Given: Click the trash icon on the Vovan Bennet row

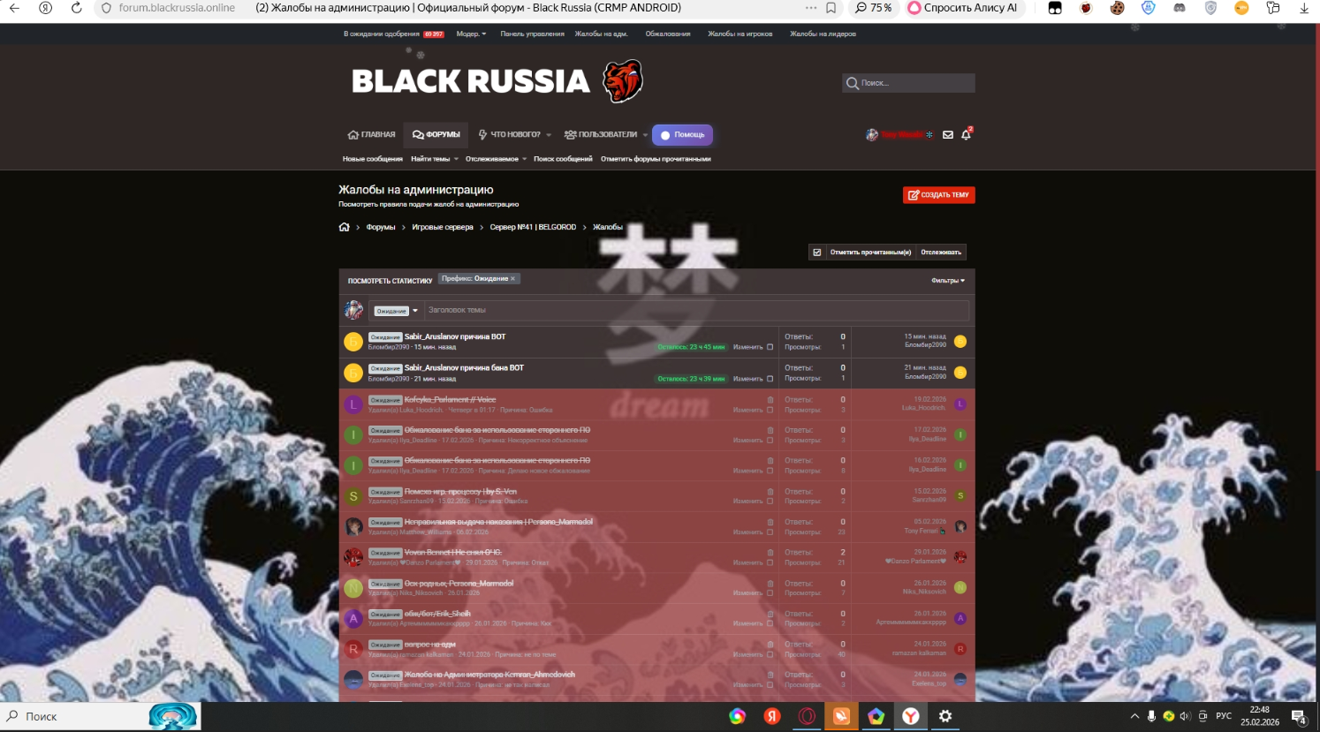Looking at the screenshot, I should tap(770, 553).
